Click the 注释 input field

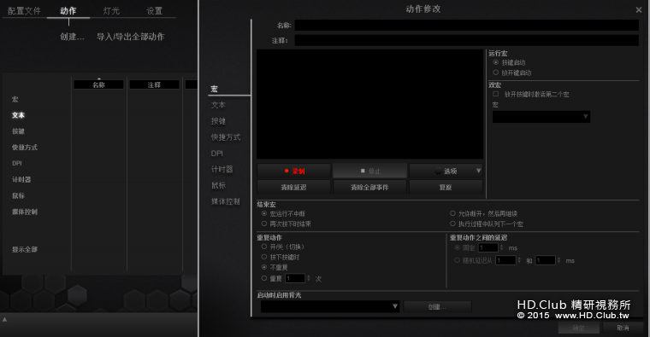pyautogui.click(x=466, y=40)
